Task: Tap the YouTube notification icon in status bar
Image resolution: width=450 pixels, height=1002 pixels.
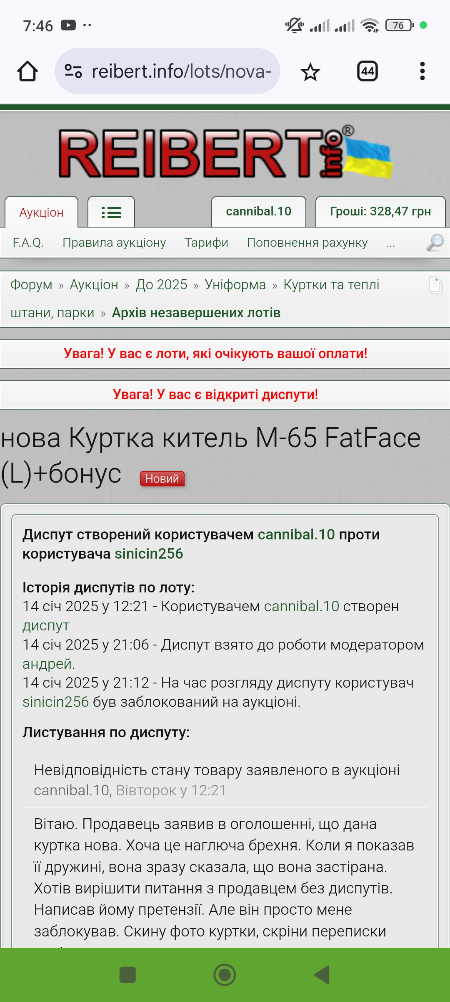Action: click(68, 25)
